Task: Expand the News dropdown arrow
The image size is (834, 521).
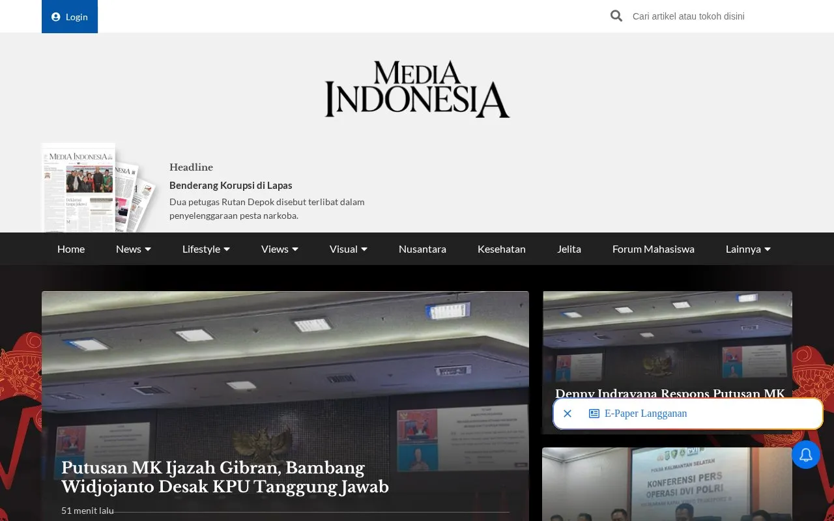Action: (x=148, y=249)
